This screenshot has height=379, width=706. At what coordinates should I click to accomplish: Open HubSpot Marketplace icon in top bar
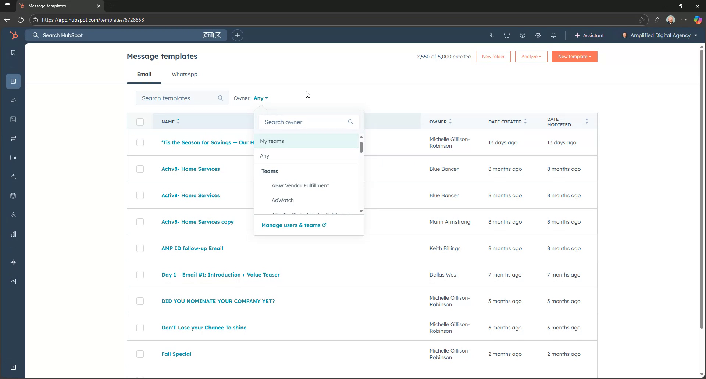coord(507,35)
